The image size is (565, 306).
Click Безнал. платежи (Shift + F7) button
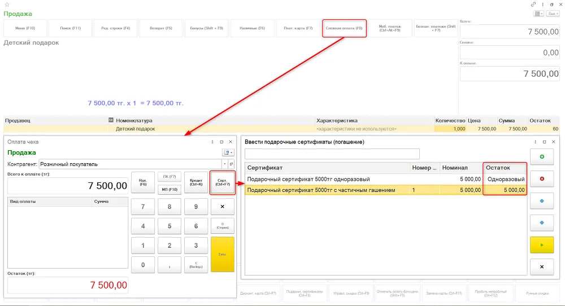pos(436,28)
